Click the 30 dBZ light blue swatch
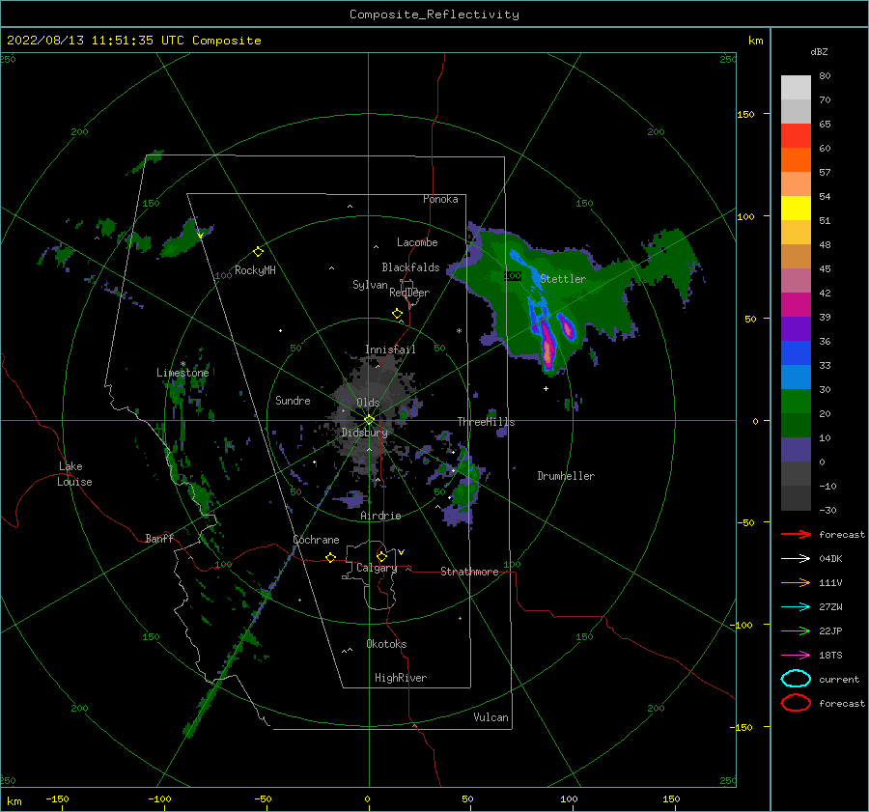Image resolution: width=869 pixels, height=812 pixels. coord(796,378)
